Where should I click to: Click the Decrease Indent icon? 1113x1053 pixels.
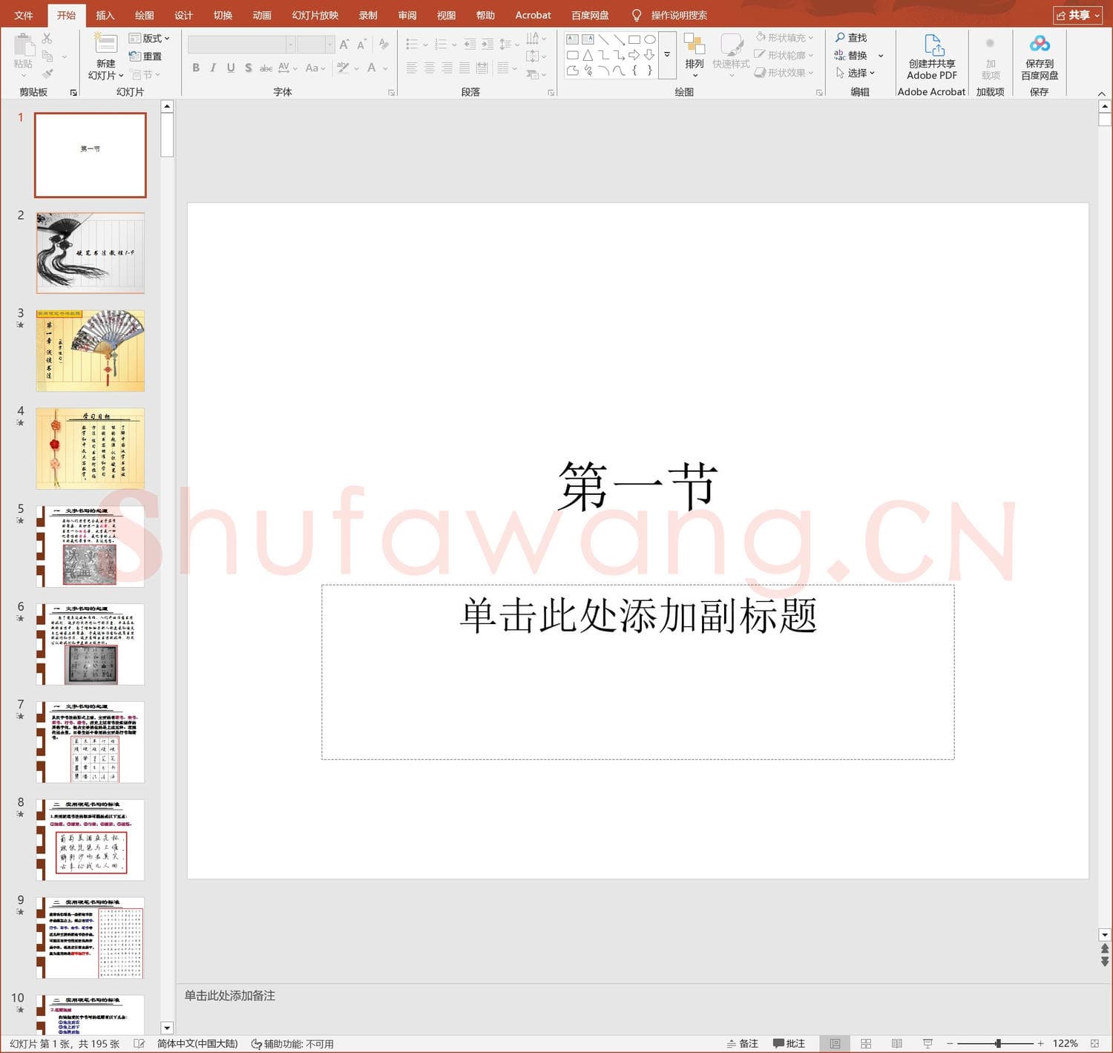coord(470,45)
